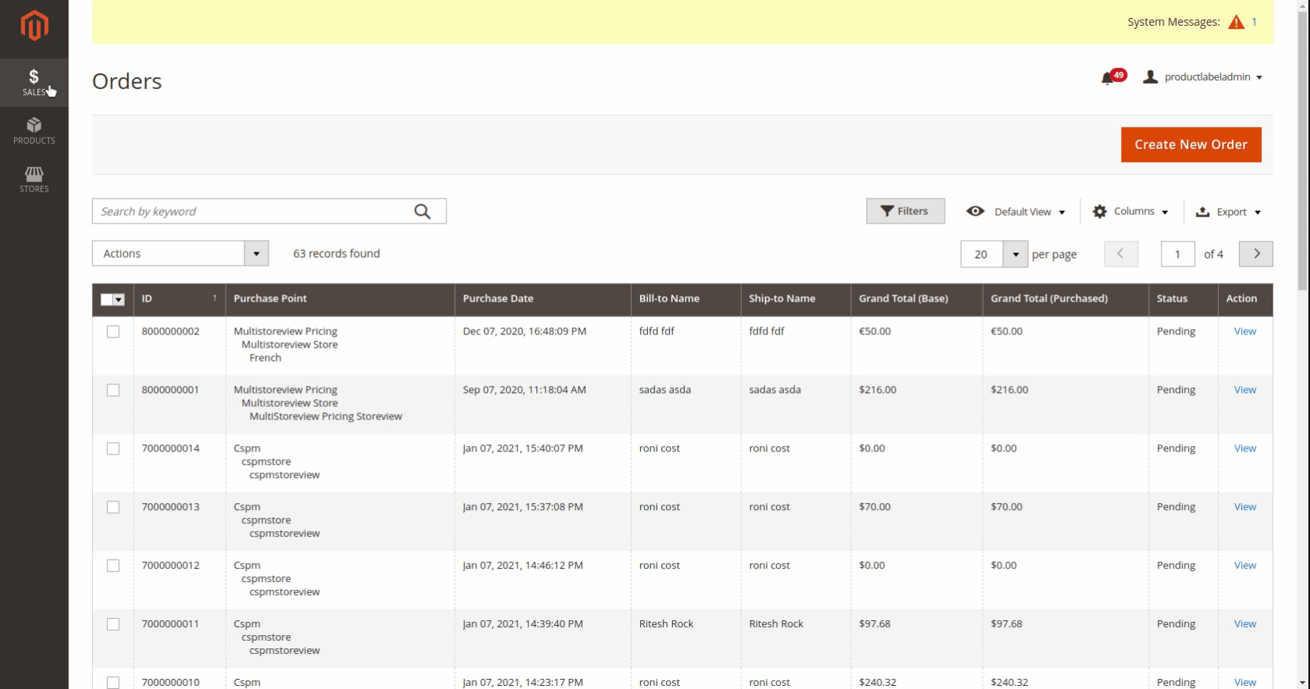The image size is (1310, 689).
Task: Select checkbox for order 8000000002
Action: coord(113,332)
